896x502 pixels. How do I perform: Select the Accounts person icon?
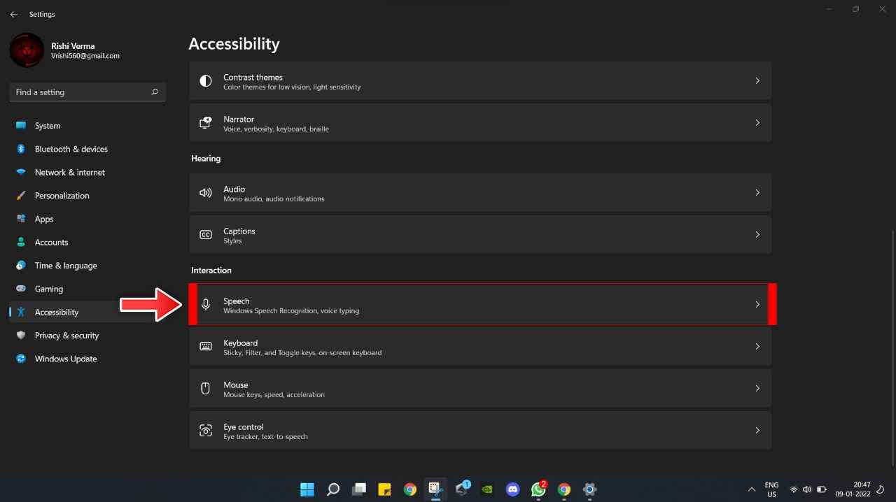21,242
